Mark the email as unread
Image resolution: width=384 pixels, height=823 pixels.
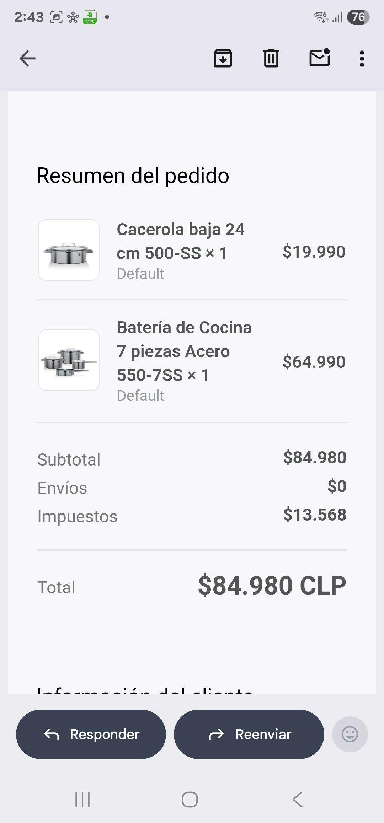pyautogui.click(x=320, y=58)
